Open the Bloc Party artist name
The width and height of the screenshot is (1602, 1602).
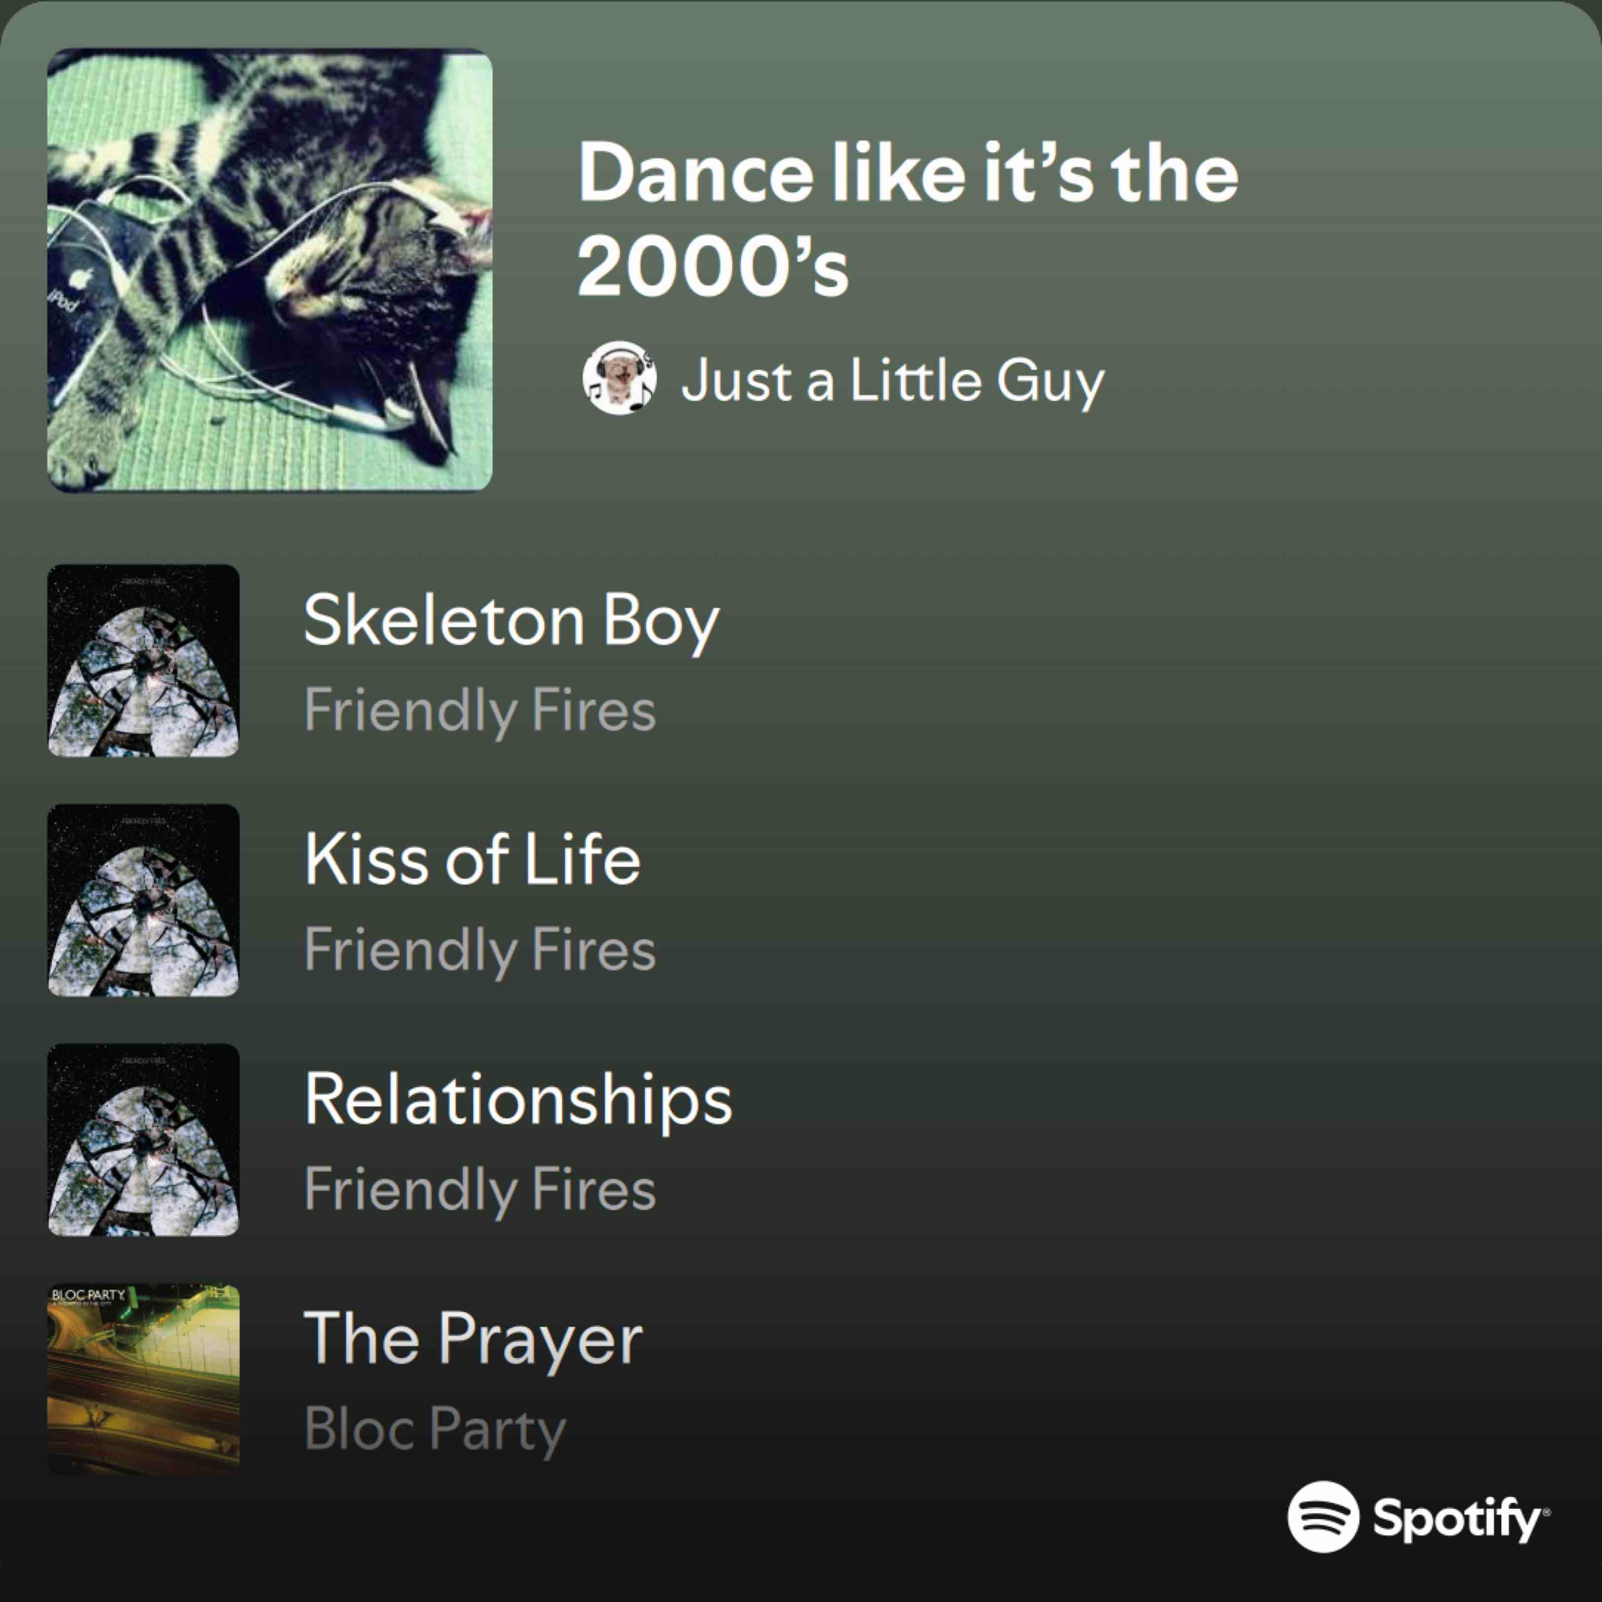click(x=434, y=1429)
